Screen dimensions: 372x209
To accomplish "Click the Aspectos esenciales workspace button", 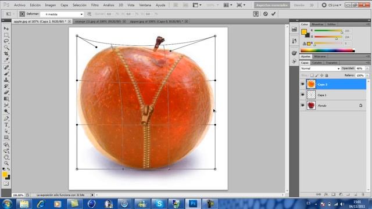I will coord(272,5).
